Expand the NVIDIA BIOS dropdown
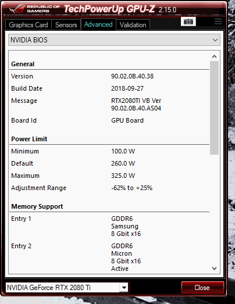The image size is (235, 304). pyautogui.click(x=114, y=40)
